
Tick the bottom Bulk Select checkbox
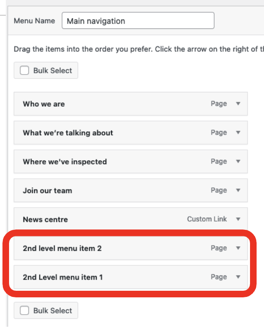click(25, 311)
